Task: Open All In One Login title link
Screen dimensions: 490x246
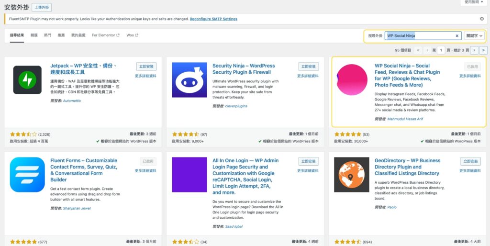Action: [245, 176]
